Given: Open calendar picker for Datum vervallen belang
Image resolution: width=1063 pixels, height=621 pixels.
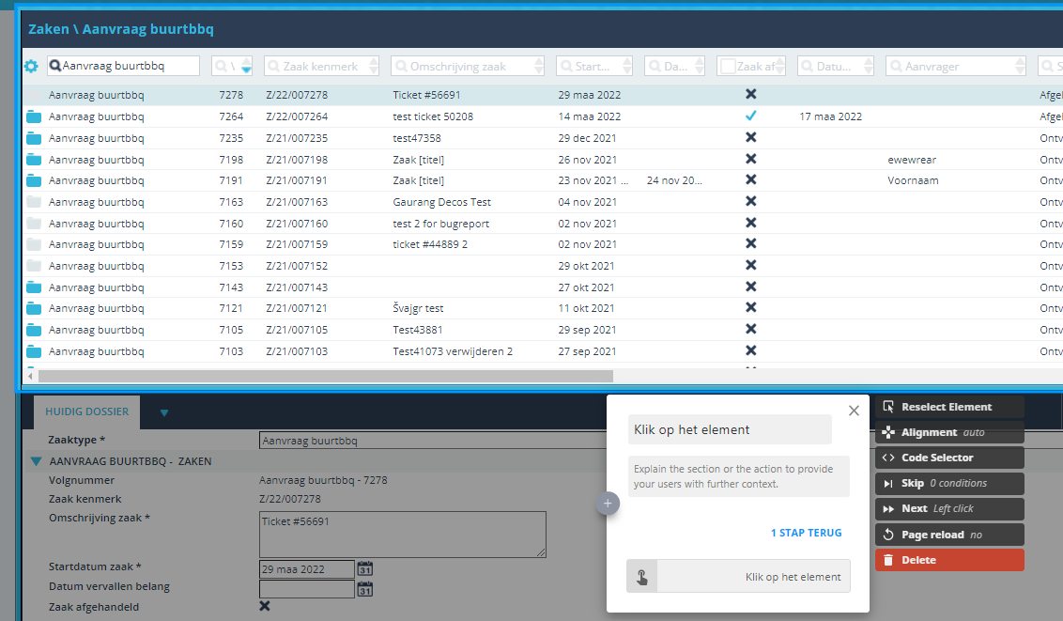Looking at the screenshot, I should click(x=365, y=589).
